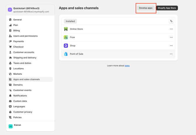The image size is (196, 135).
Task: Click the quickstart-66149ce3.myshopify.com domain text
Action: [x=31, y=12]
